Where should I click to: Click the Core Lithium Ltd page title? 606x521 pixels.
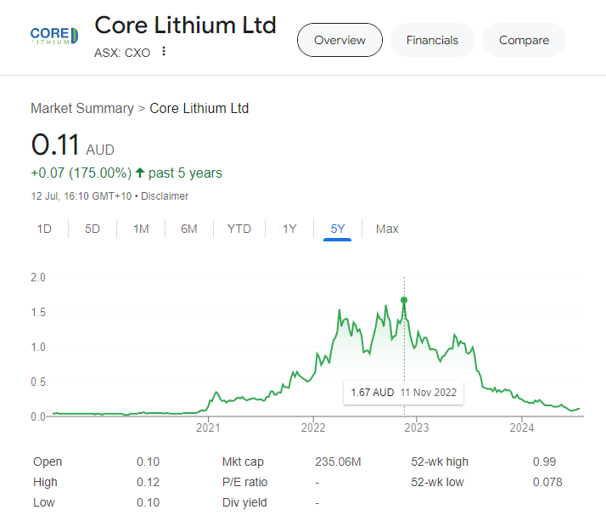(186, 25)
